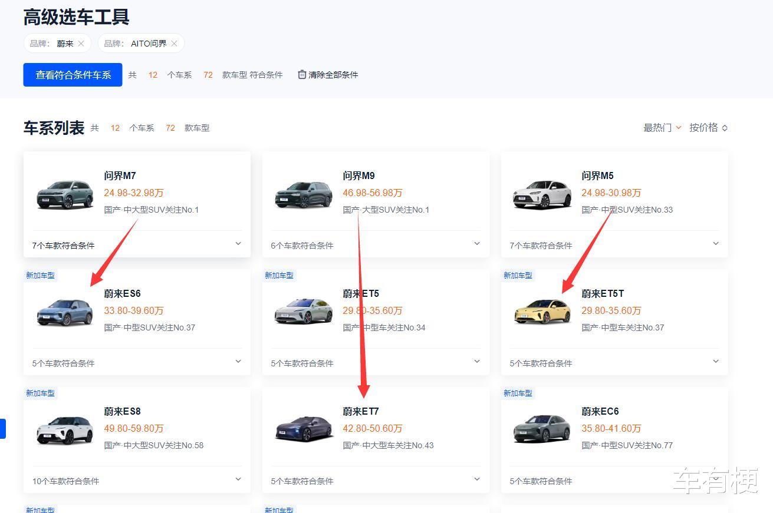Click price 35.80-41.60万 of 蔚来EC6
Screen dimensions: 773x513
click(x=611, y=428)
